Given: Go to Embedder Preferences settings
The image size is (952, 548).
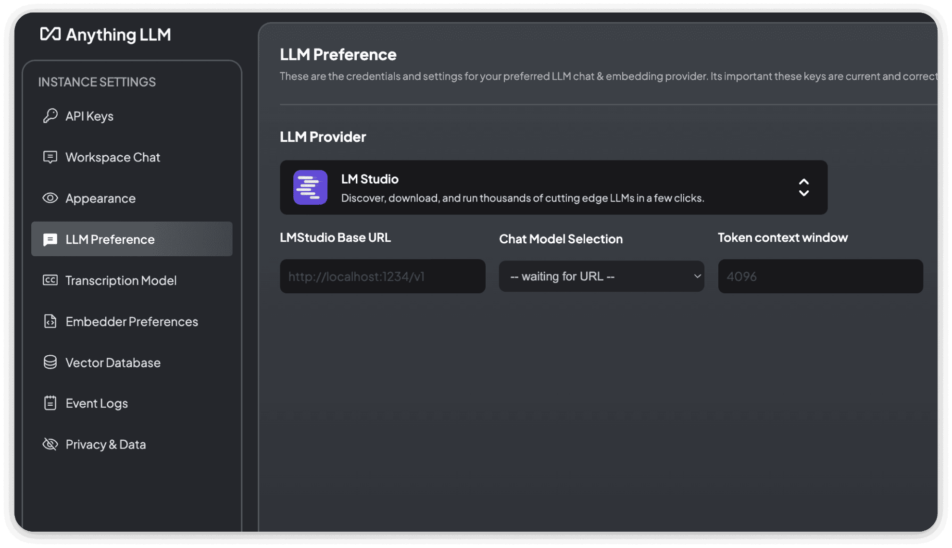Looking at the screenshot, I should pyautogui.click(x=132, y=322).
